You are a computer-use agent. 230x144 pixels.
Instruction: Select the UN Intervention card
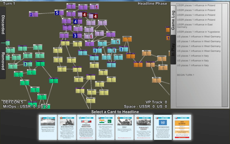pyautogui.click(x=163, y=127)
